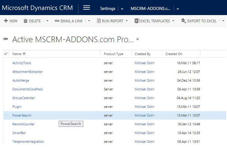Expand the MSCRM-ADDONS.c... navigation chevron
This screenshot has height=147, width=227.
click(x=178, y=9)
